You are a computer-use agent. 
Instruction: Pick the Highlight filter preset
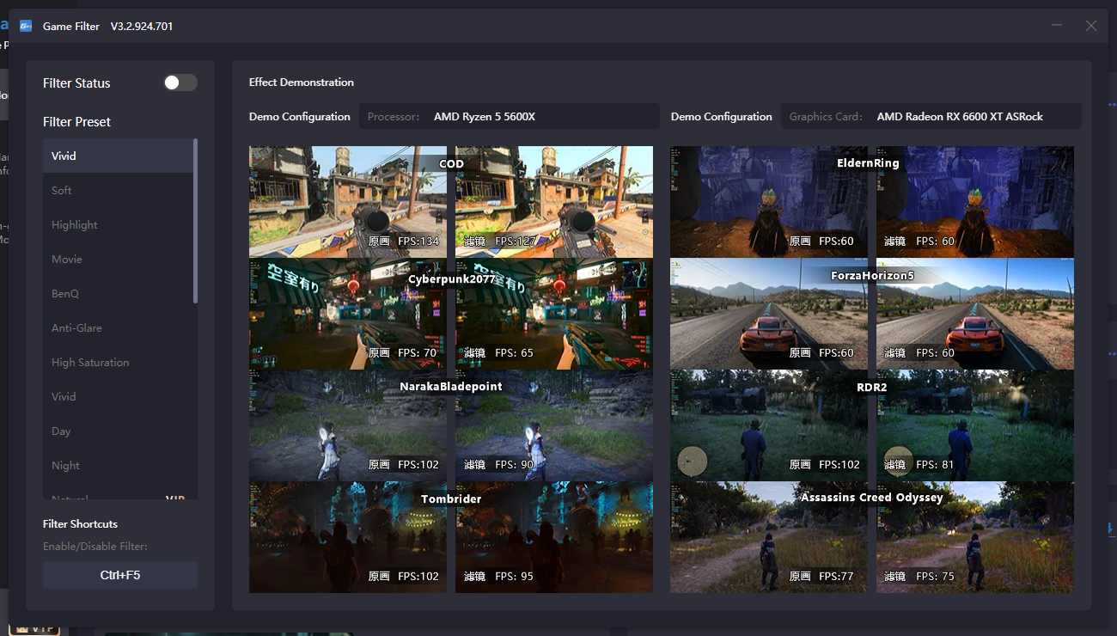[x=119, y=224]
